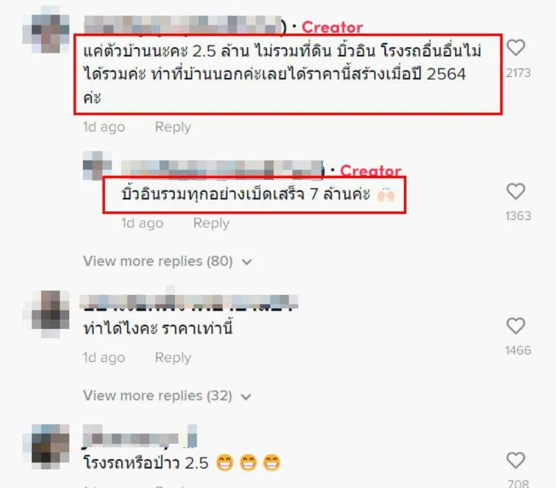Like the ทำได้ไงคะ ราคาเท่านี้ comment
This screenshot has height=488, width=556.
516,326
